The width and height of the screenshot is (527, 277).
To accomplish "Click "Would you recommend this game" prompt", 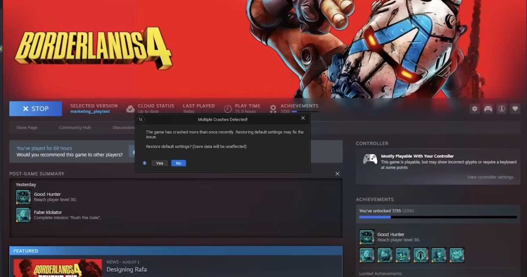I will point(70,155).
